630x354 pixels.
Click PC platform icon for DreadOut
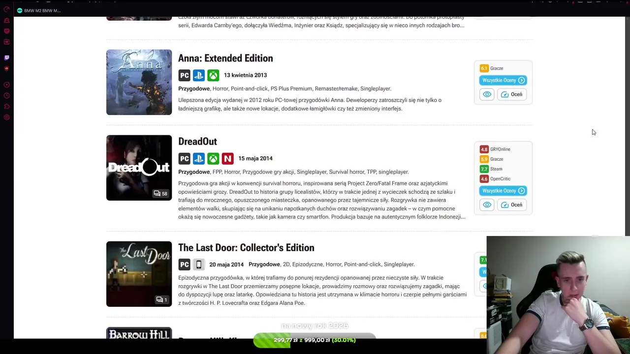pos(184,158)
